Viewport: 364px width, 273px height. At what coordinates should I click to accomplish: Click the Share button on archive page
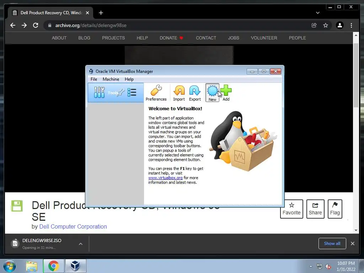click(315, 209)
